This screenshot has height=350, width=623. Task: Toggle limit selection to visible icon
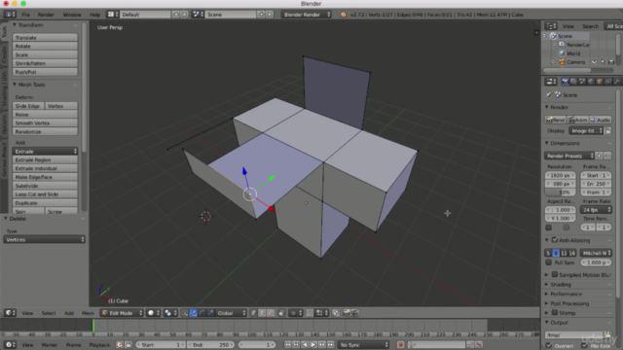pyautogui.click(x=281, y=313)
